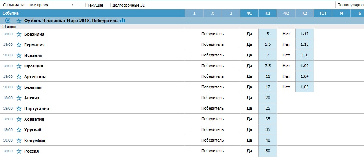Open the 'По популярности' sort dropdown
This screenshot has width=364, height=157.
point(349,5)
